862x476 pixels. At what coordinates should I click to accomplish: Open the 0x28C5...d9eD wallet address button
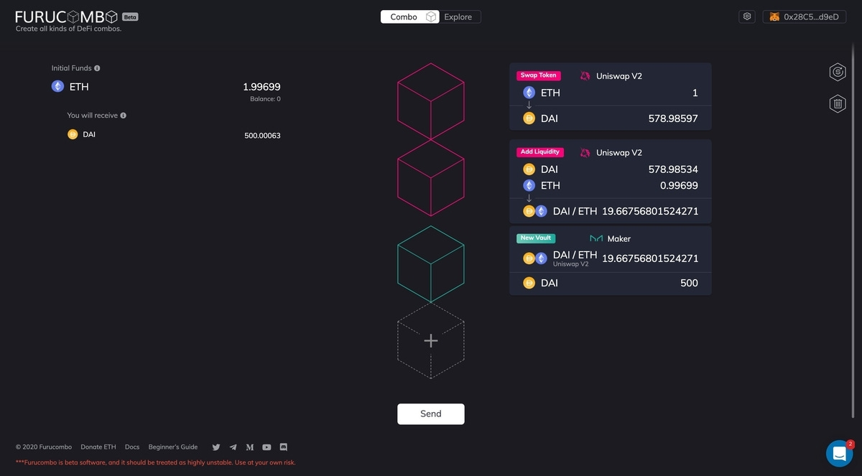tap(805, 17)
